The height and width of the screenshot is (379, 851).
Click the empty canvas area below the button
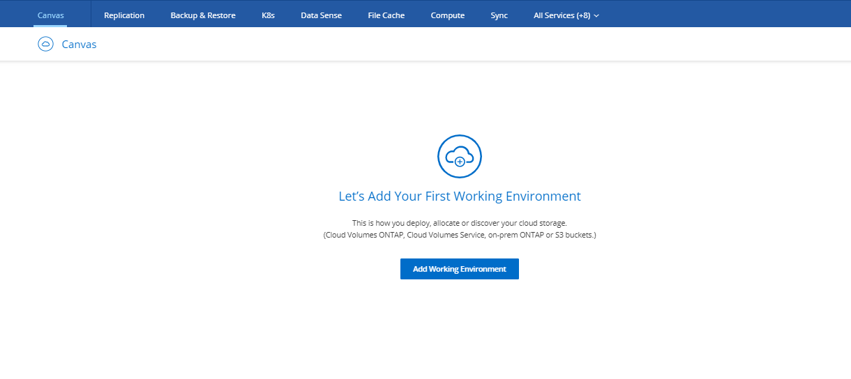(x=459, y=327)
